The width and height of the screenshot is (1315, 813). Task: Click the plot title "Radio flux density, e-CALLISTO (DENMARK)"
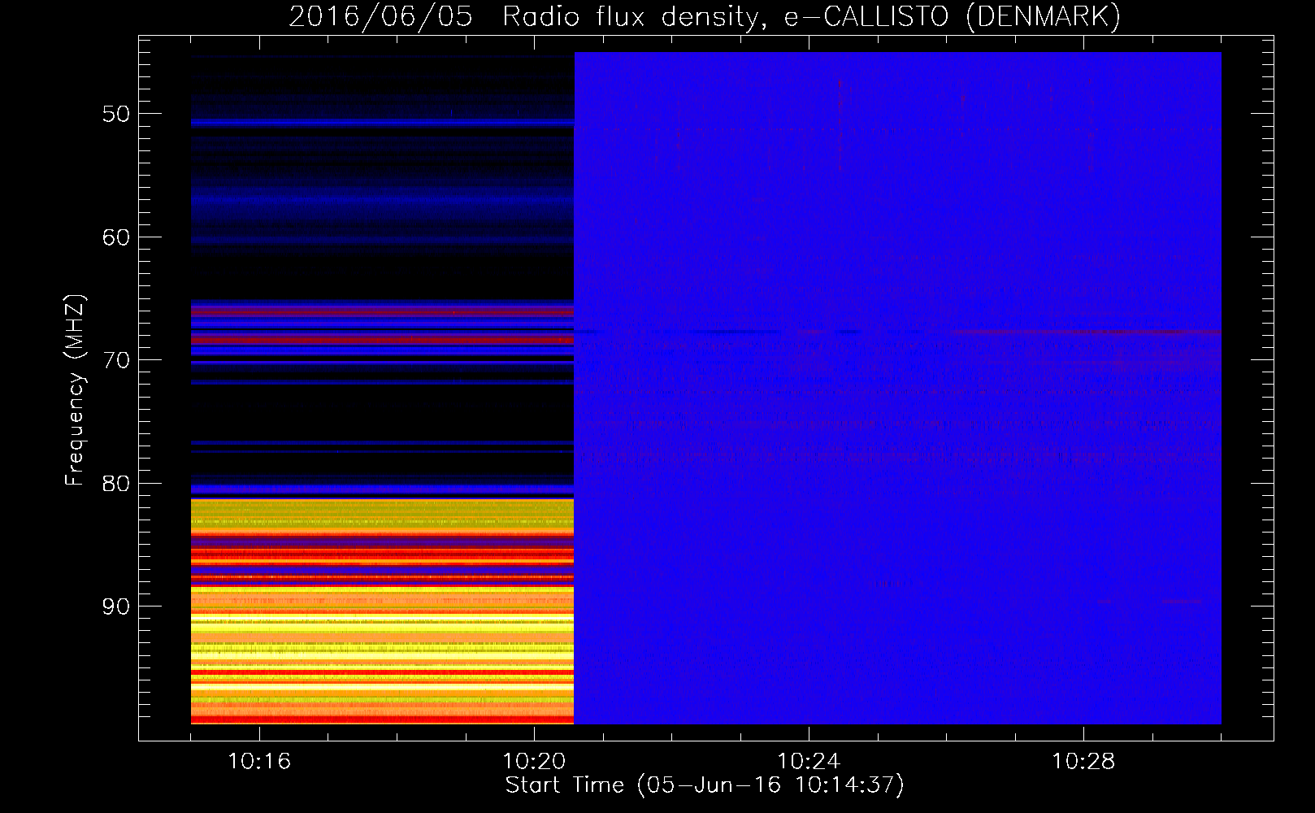pyautogui.click(x=811, y=16)
